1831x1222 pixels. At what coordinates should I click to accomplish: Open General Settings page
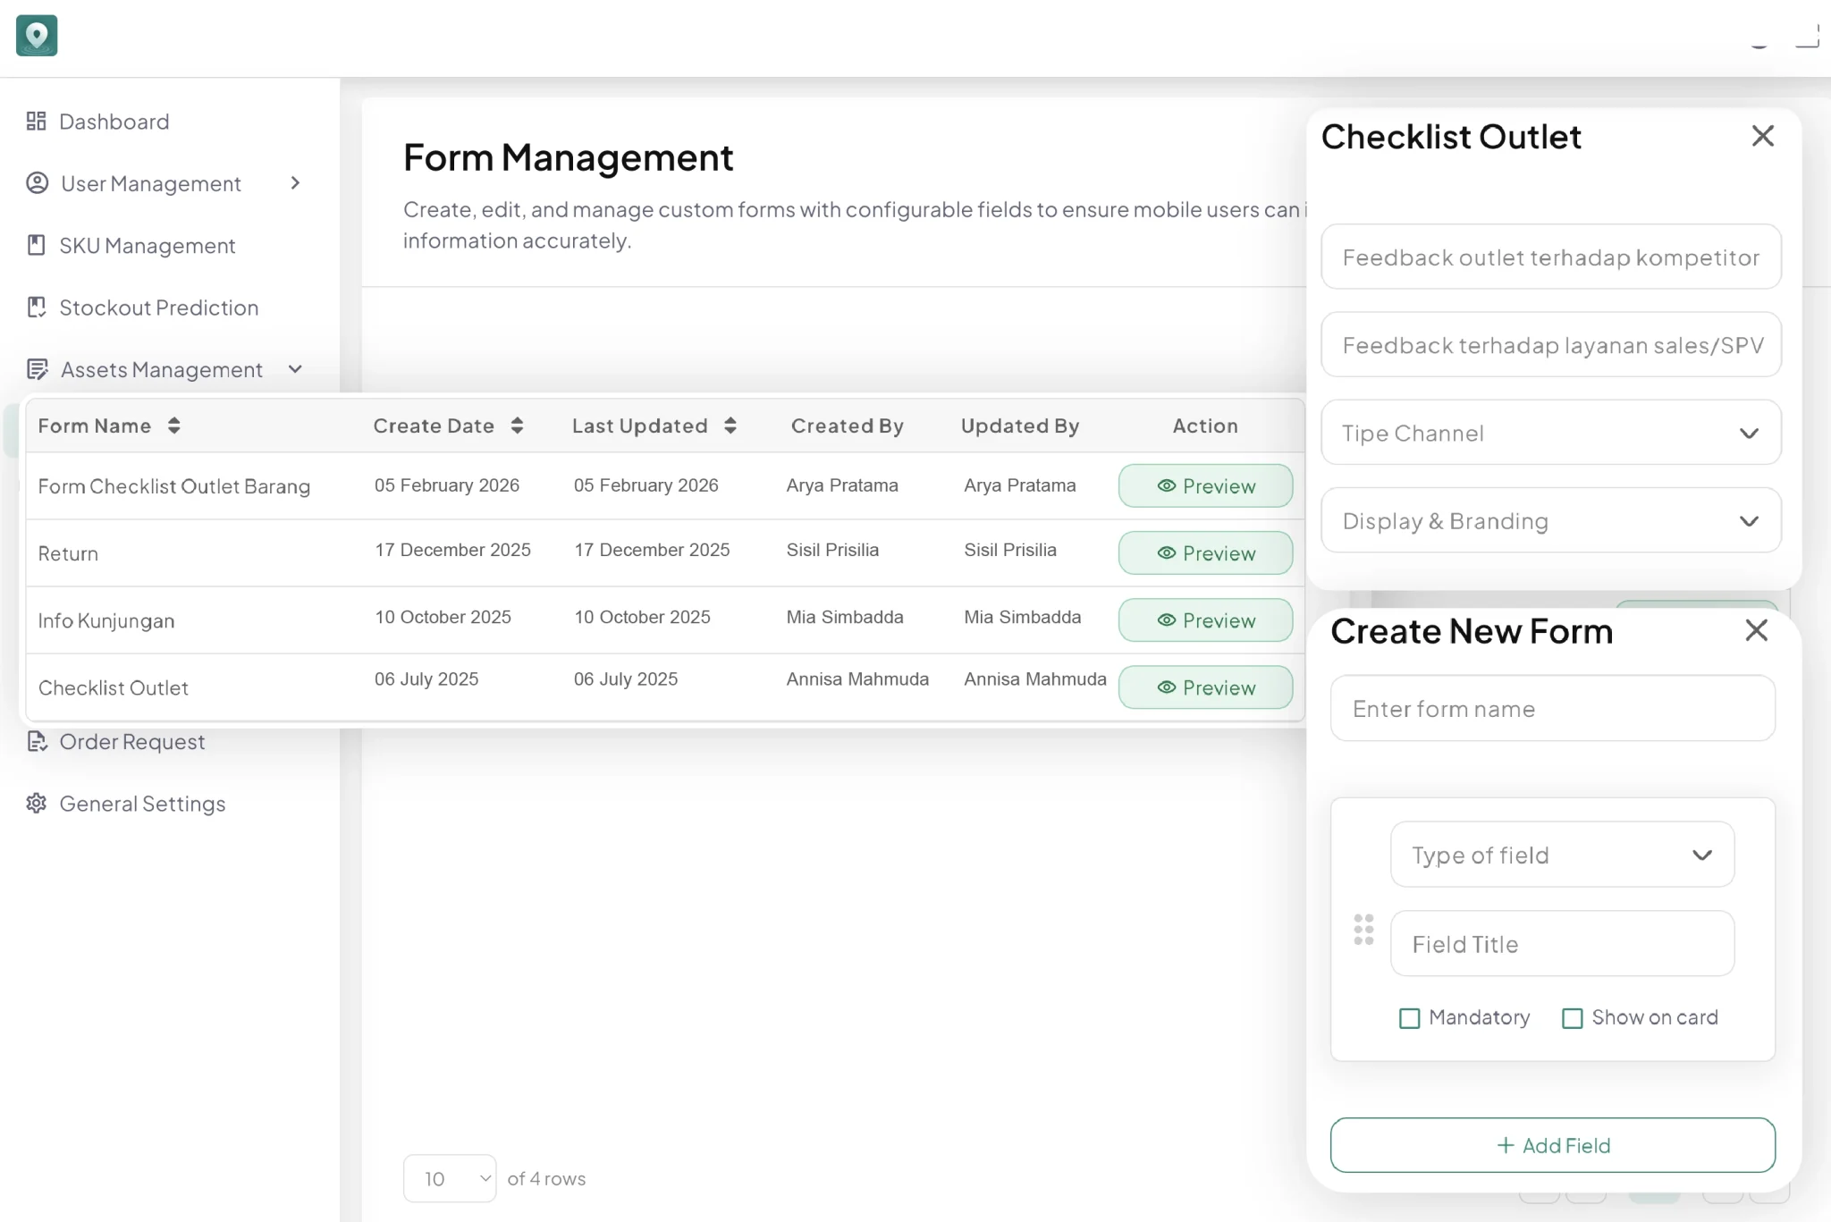(x=142, y=804)
